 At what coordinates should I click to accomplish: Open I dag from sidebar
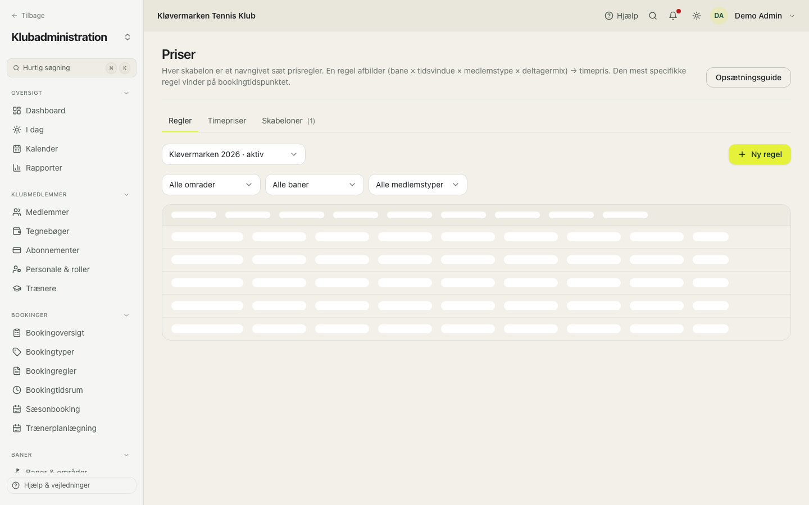(x=71, y=130)
